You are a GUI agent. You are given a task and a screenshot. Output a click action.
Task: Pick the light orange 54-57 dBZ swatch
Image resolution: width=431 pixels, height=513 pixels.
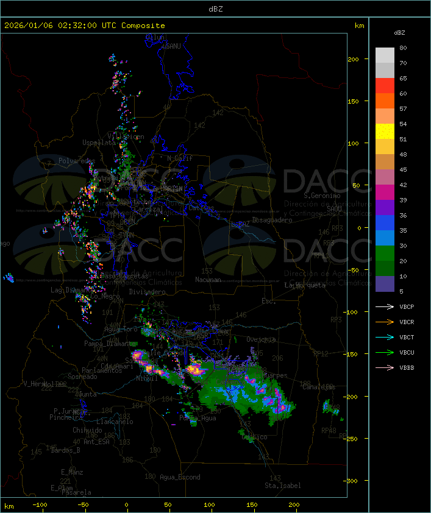pos(385,116)
